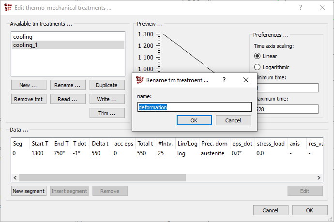Click the name input field containing 'deformation'
The height and width of the screenshot is (222, 334).
coord(194,107)
